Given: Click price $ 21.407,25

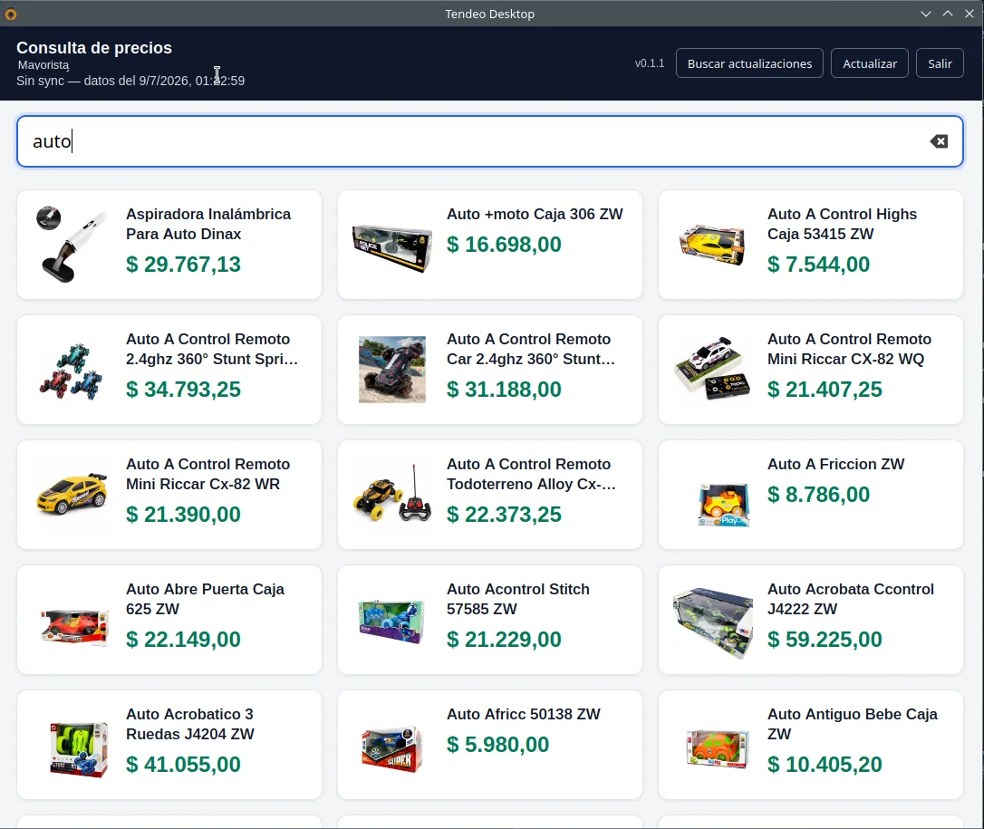Looking at the screenshot, I should pos(825,389).
